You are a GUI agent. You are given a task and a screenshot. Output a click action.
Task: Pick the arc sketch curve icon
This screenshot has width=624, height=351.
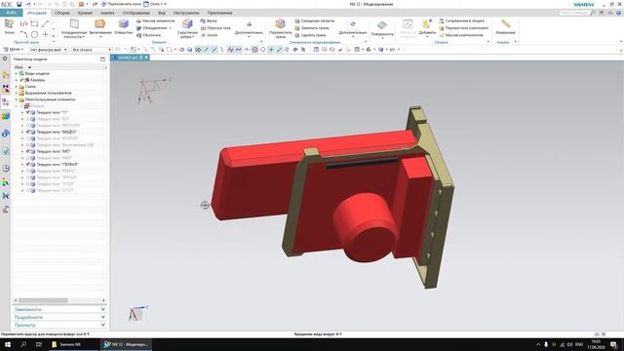tap(23, 35)
